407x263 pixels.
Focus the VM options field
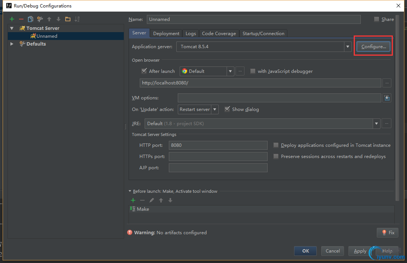tap(279, 98)
